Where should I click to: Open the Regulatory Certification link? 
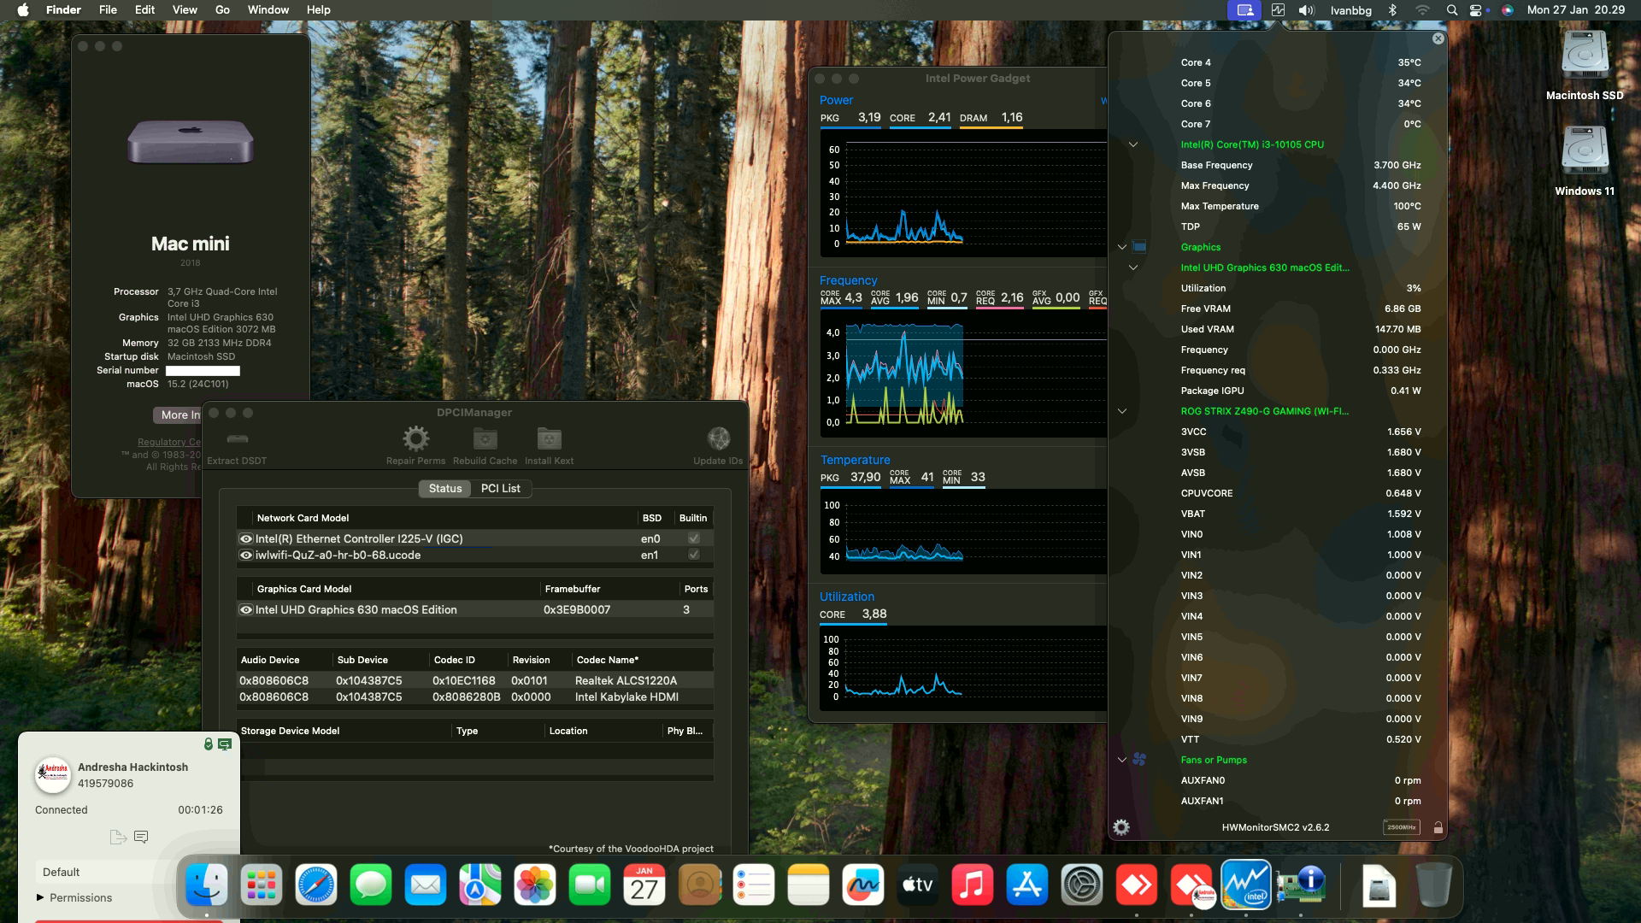pyautogui.click(x=168, y=442)
